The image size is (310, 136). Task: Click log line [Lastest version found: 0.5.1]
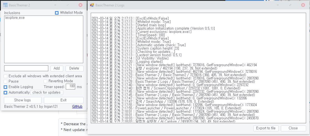point(137,55)
